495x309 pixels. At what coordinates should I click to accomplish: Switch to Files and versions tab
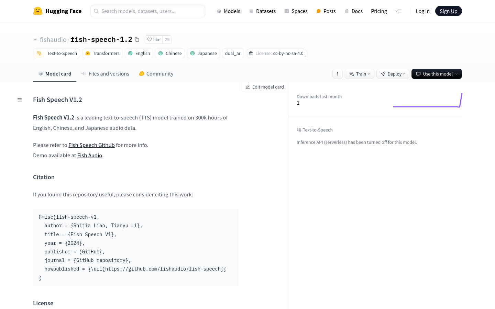[105, 74]
